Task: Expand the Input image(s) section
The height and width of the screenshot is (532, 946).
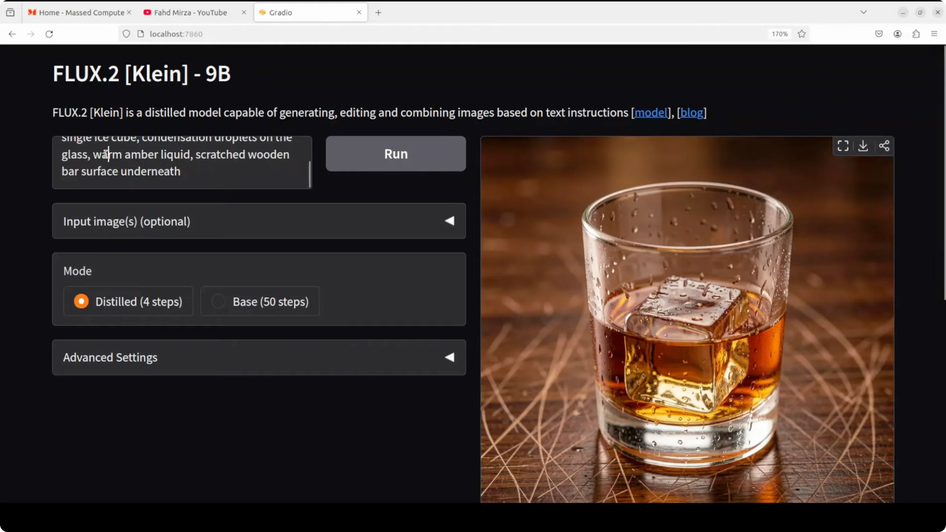Action: 259,221
